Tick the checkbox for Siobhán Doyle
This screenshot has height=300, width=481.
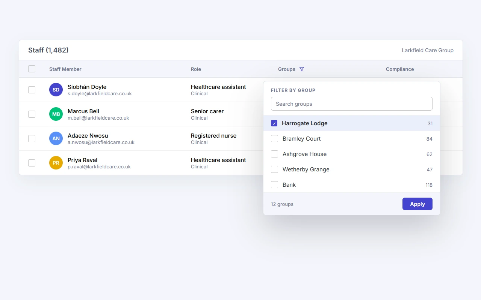click(32, 90)
